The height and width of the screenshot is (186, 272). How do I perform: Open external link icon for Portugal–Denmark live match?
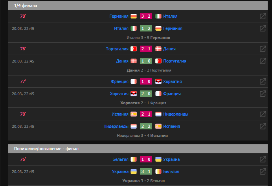click(263, 49)
